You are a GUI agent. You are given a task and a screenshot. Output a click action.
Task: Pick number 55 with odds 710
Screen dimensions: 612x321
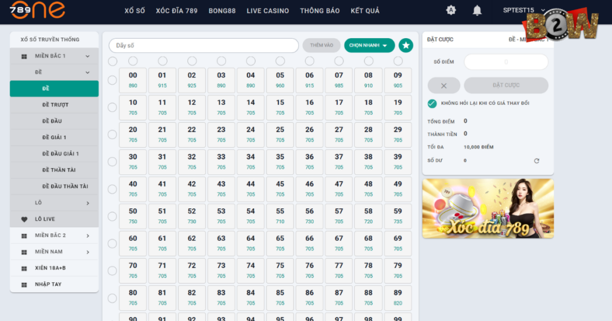[x=280, y=216]
